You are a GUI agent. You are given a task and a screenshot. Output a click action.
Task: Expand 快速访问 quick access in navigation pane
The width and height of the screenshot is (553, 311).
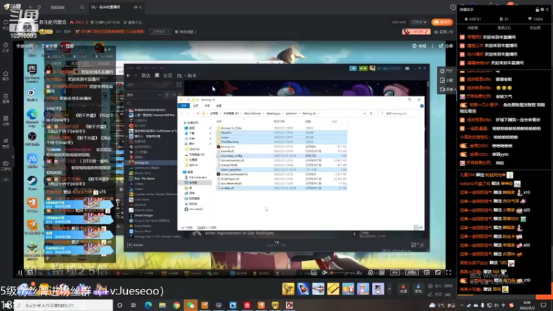[192, 123]
